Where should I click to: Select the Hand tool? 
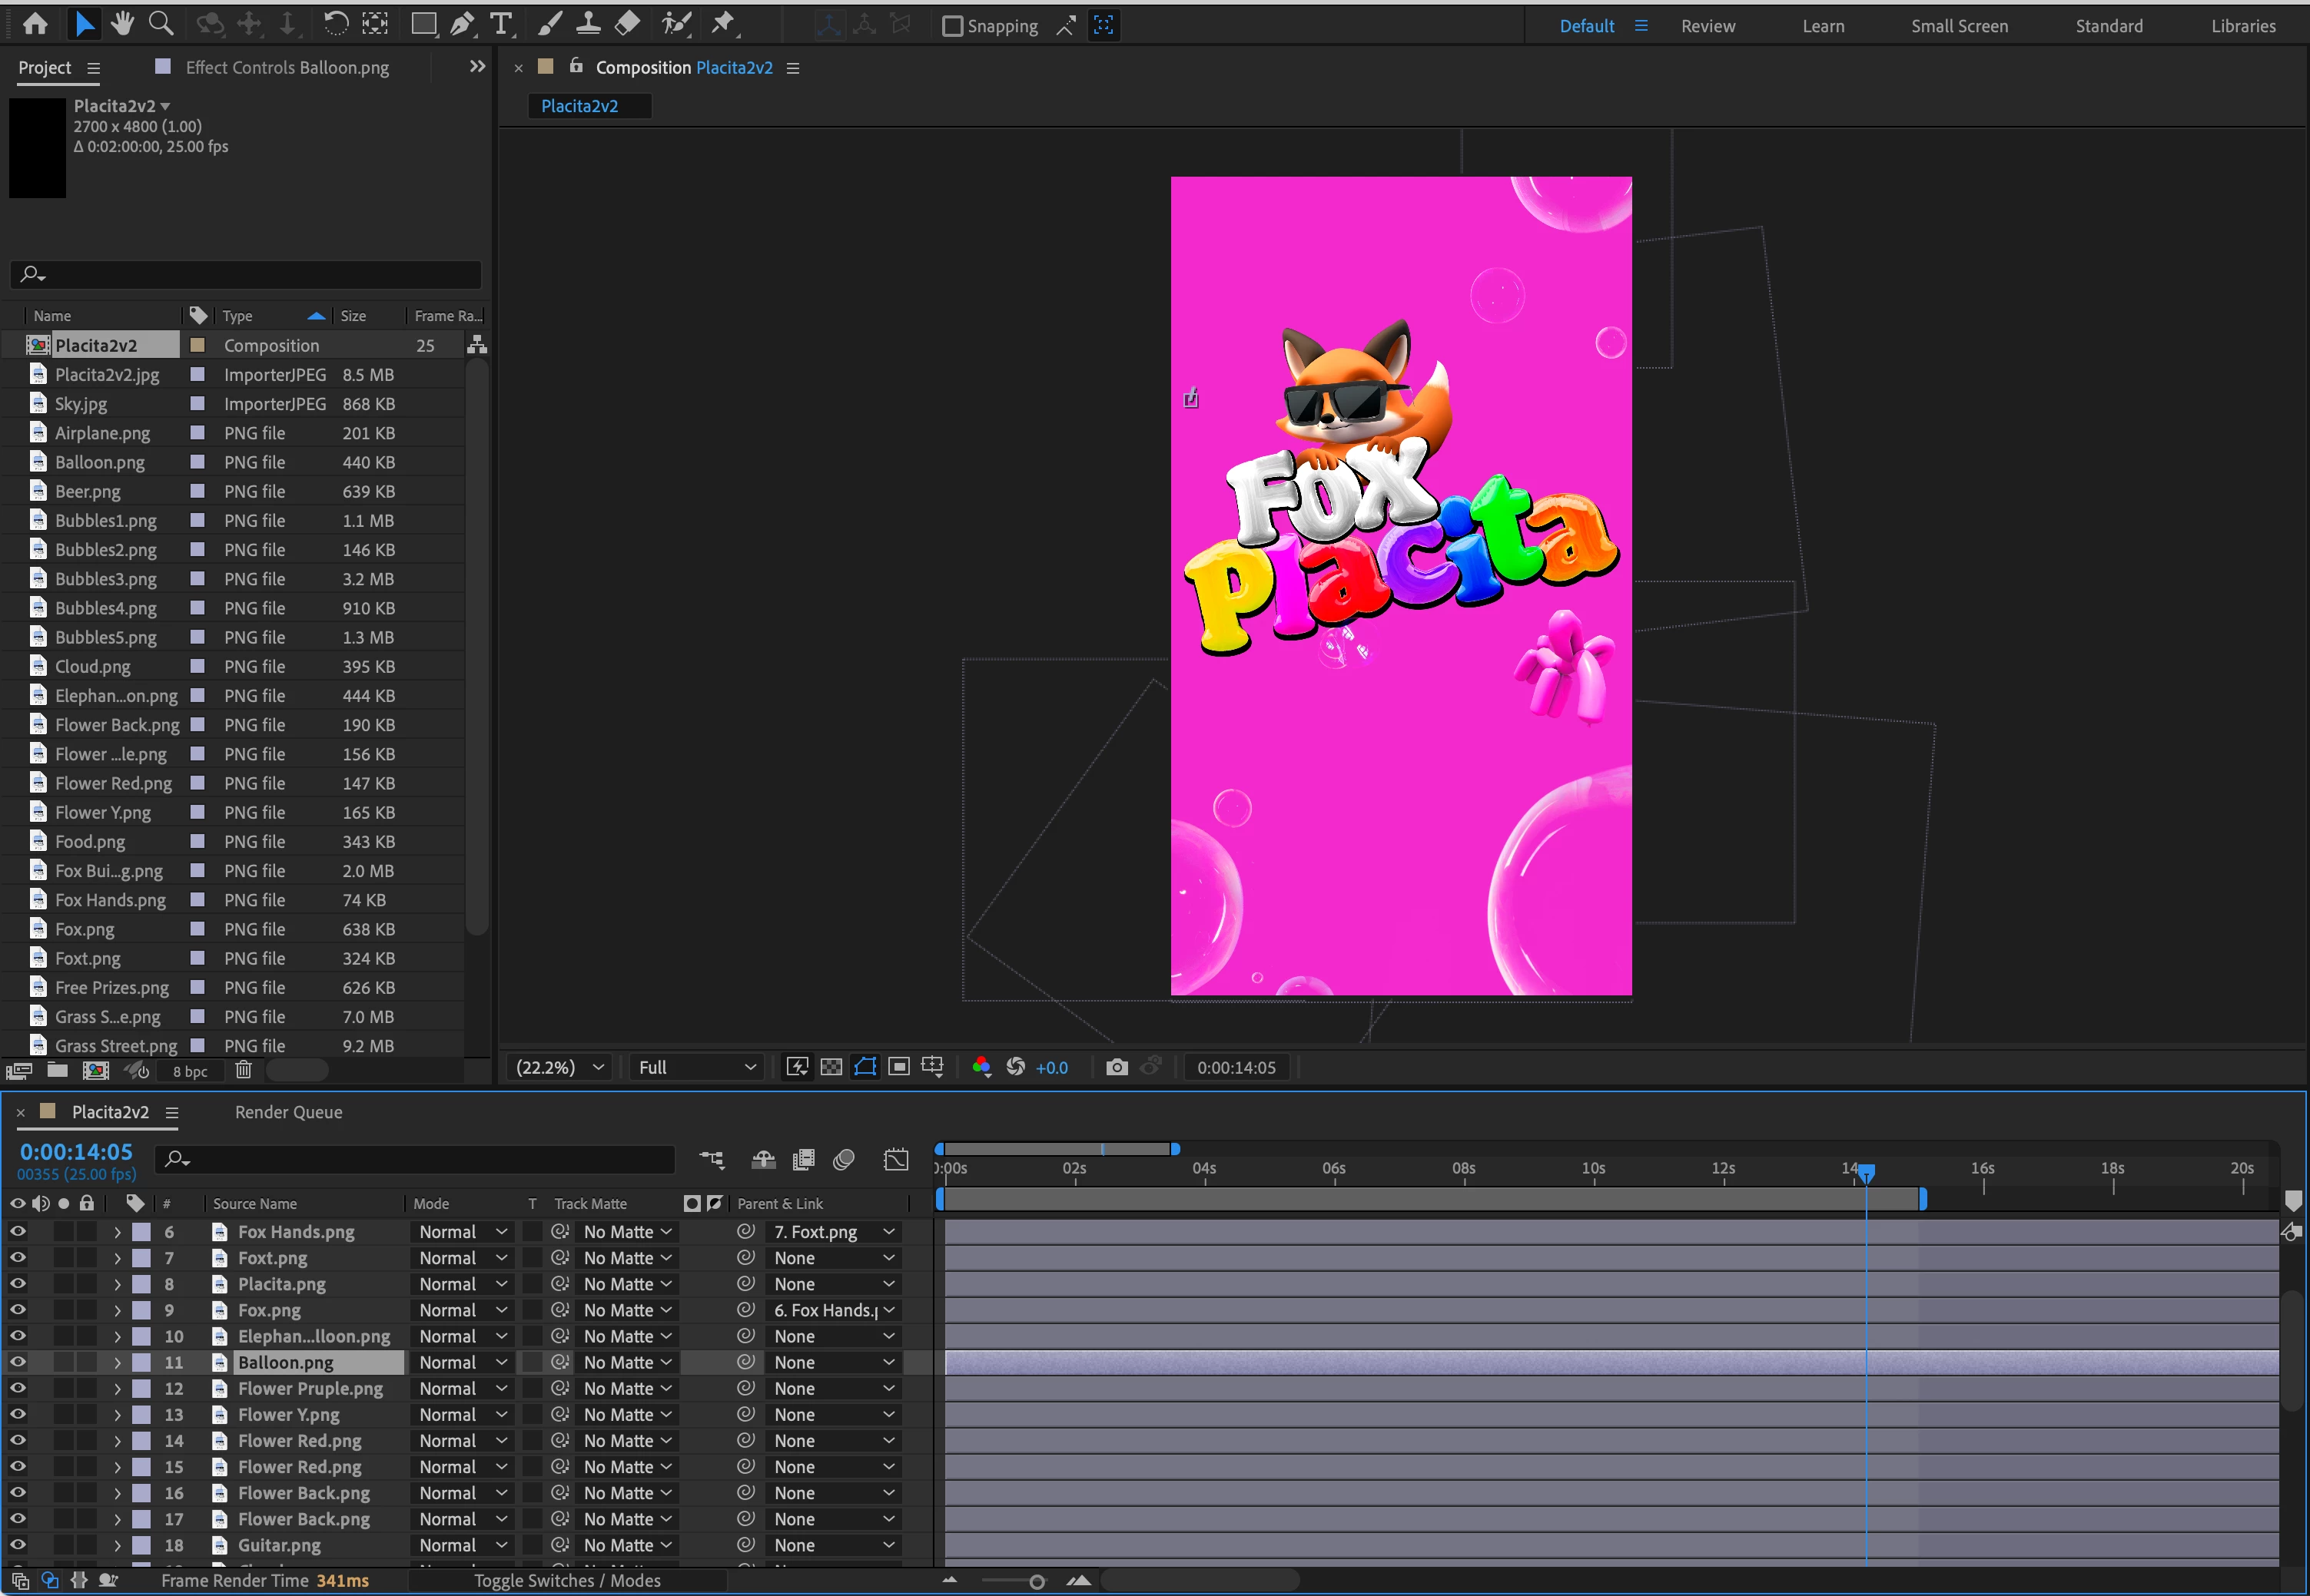pyautogui.click(x=122, y=24)
